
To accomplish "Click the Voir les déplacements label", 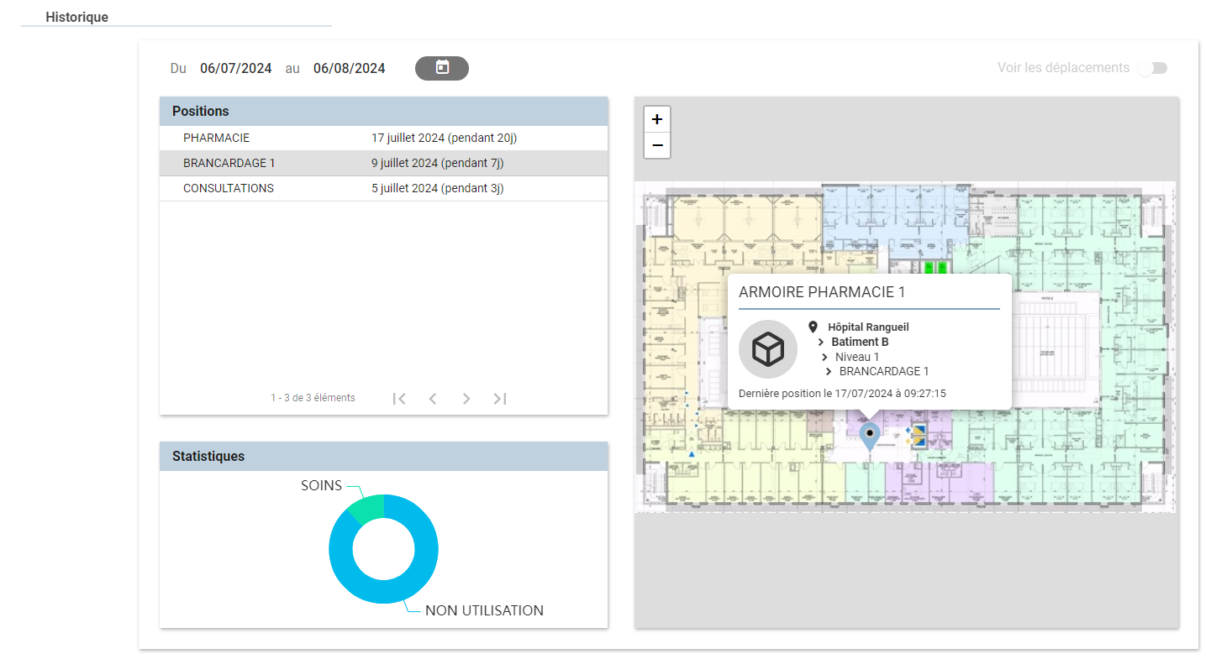I will [x=1063, y=68].
